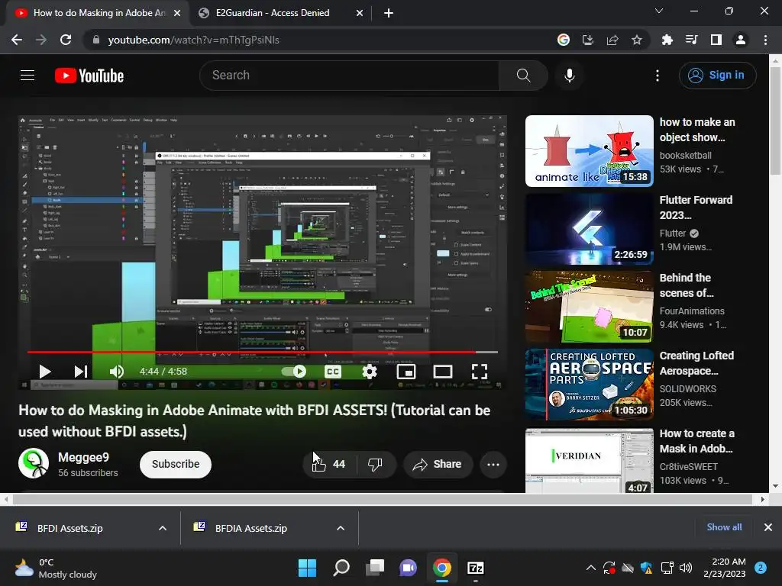Open Chrome extensions puzzle icon
The width and height of the screenshot is (782, 586).
tap(667, 40)
